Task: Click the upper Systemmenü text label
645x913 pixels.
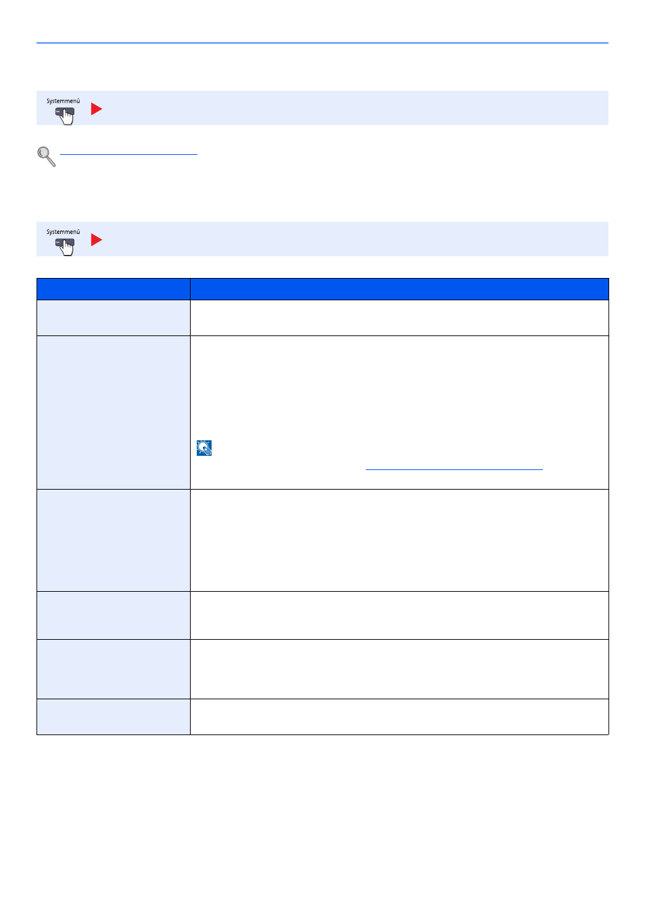Action: [x=63, y=101]
